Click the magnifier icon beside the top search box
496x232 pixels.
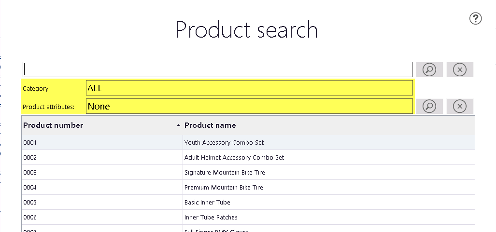(x=429, y=69)
